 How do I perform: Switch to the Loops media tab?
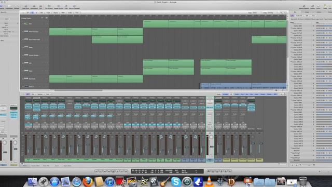click(x=307, y=12)
